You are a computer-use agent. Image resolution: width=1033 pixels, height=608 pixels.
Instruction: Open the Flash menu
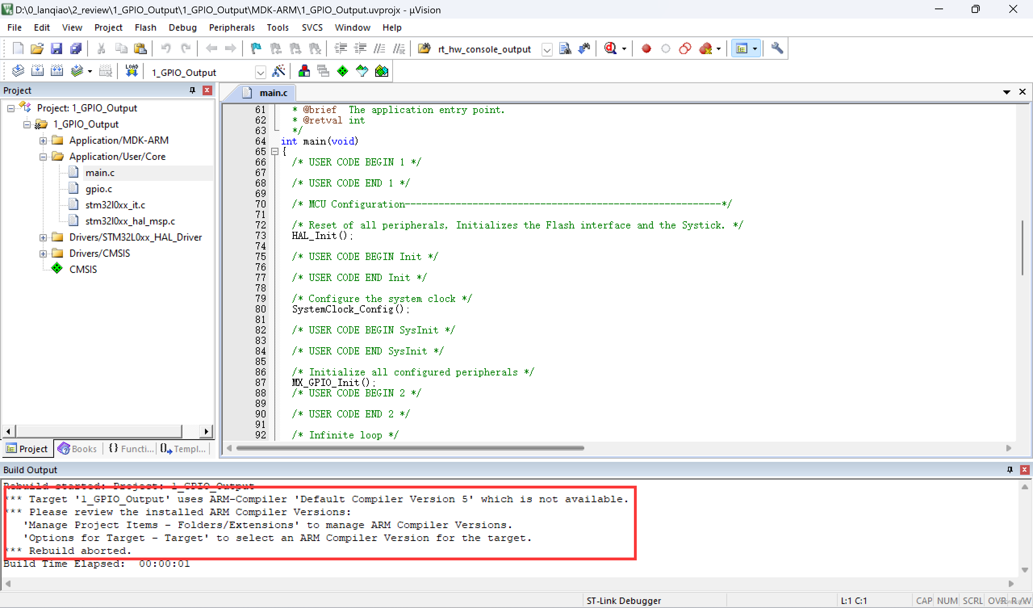pos(146,27)
